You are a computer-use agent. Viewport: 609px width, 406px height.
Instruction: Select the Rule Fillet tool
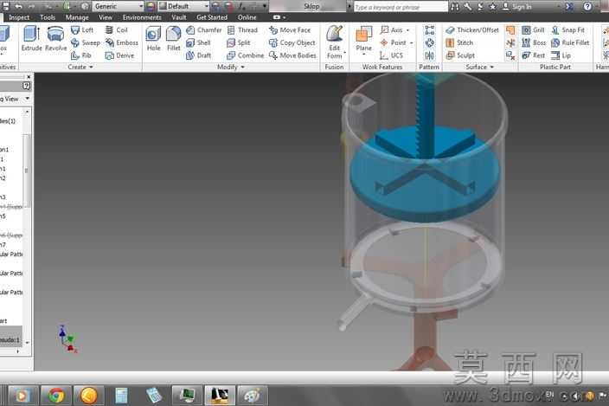[x=570, y=42]
